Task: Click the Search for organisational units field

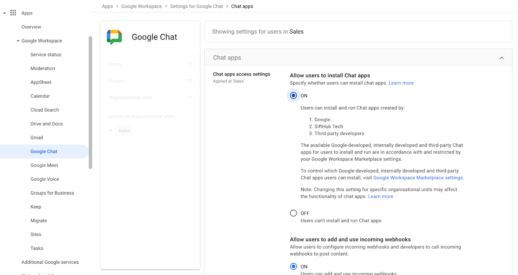Action: click(150, 116)
